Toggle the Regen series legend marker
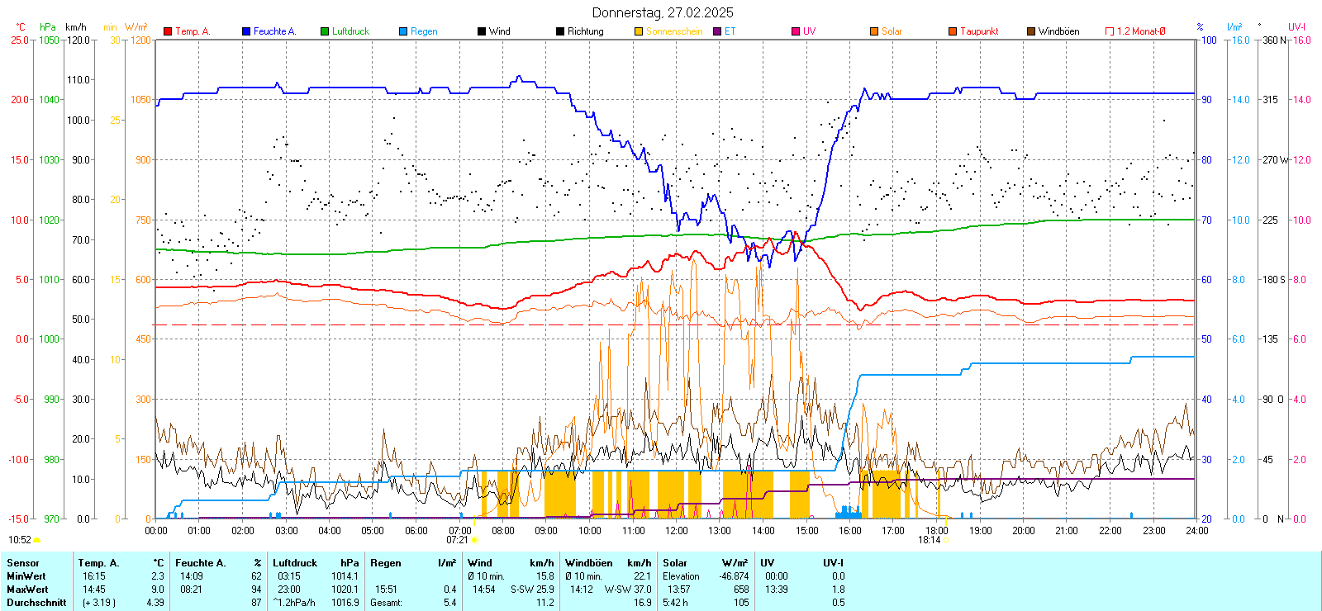This screenshot has height=611, width=1322. tap(403, 31)
